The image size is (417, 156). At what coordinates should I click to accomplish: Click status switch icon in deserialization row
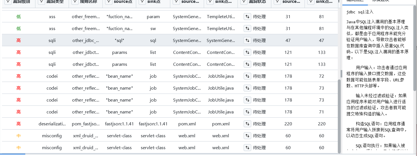(x=247, y=124)
